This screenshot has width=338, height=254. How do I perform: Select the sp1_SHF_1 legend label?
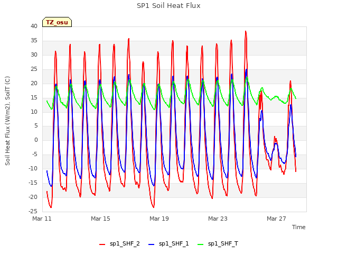[174, 244]
